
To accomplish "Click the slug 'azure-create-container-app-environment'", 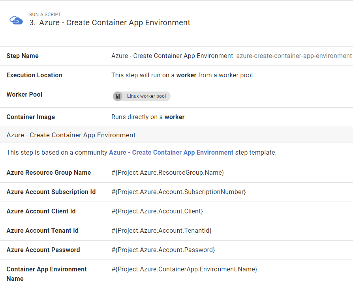I will coord(294,56).
